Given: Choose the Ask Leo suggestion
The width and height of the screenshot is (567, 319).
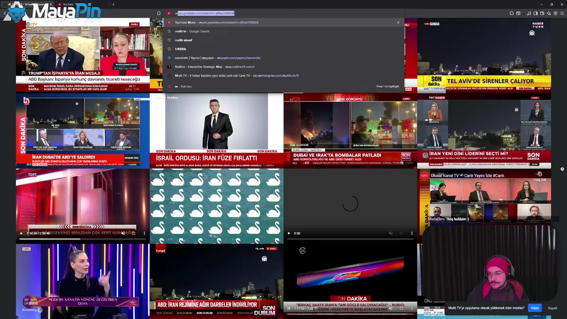Looking at the screenshot, I should (283, 86).
